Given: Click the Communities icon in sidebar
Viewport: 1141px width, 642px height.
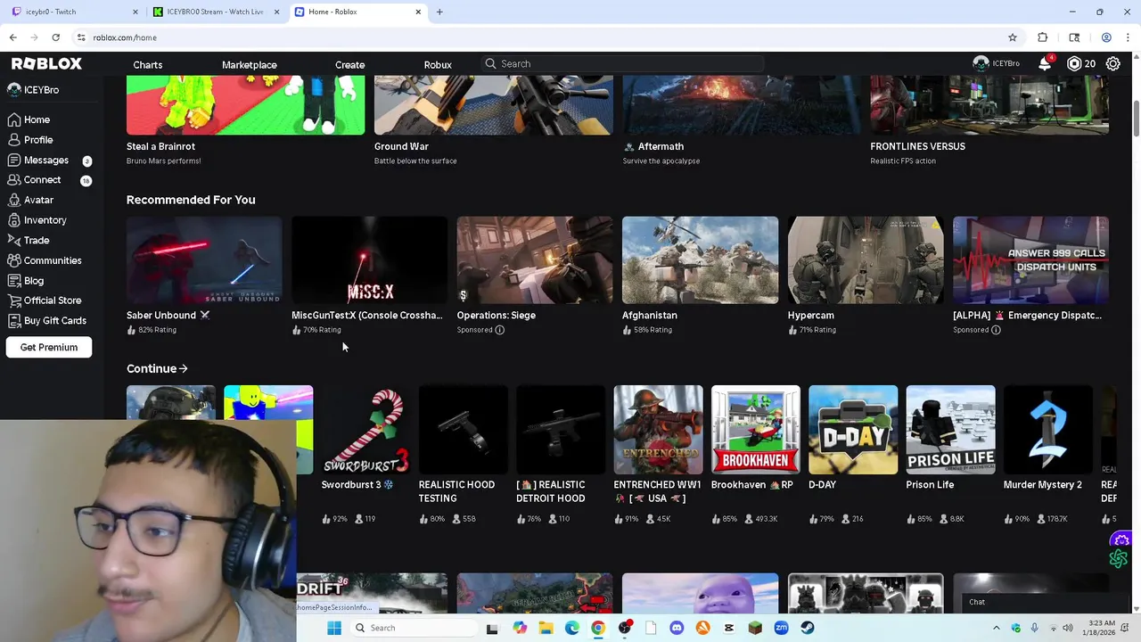Looking at the screenshot, I should click(x=14, y=260).
